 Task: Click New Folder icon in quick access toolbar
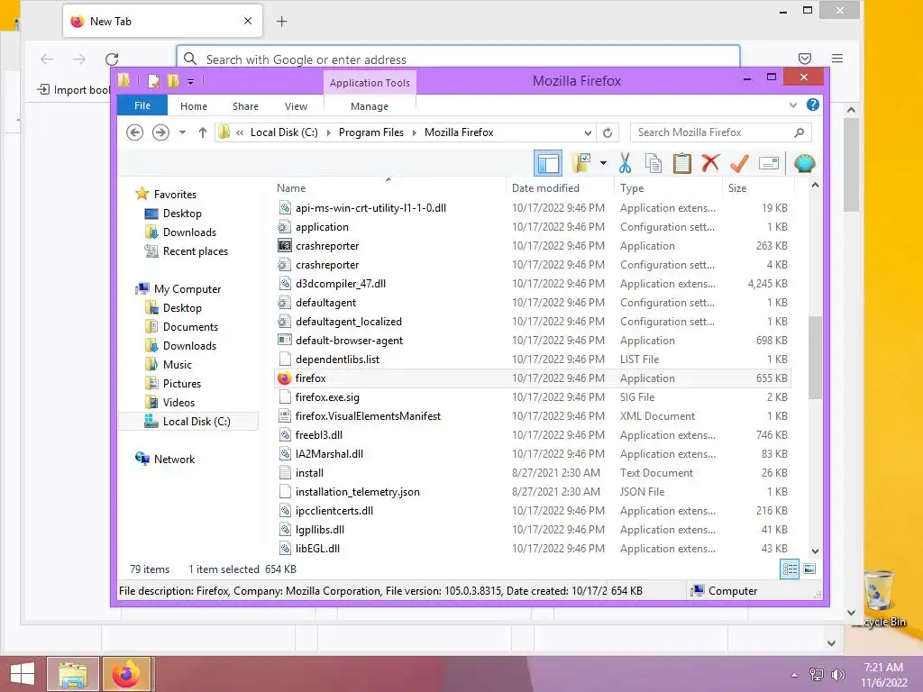173,80
